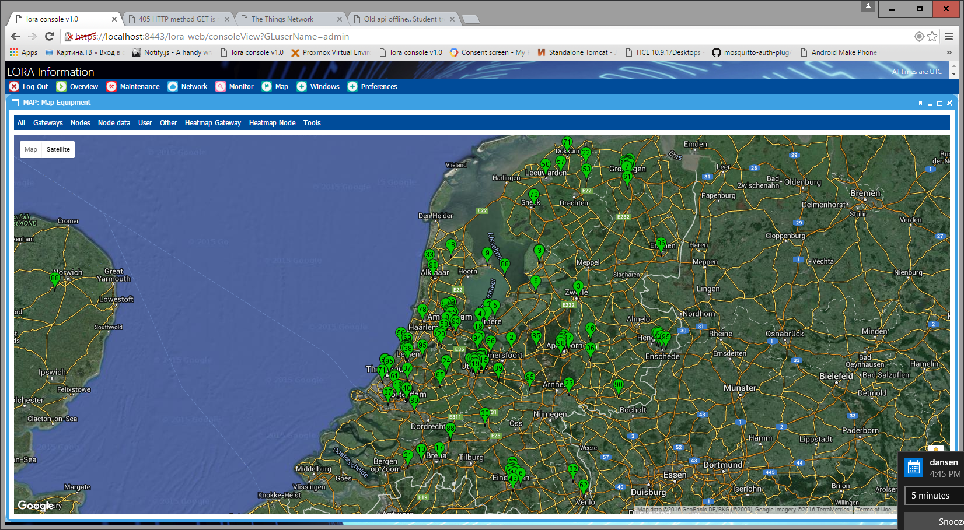Viewport: 964px width, 530px height.
Task: Open the Apps bookmarks shortcut
Action: [x=23, y=52]
